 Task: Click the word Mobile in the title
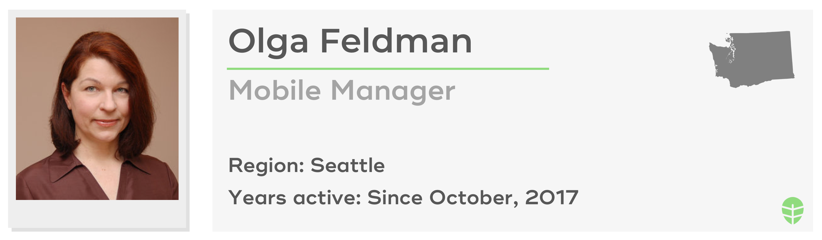pyautogui.click(x=275, y=90)
